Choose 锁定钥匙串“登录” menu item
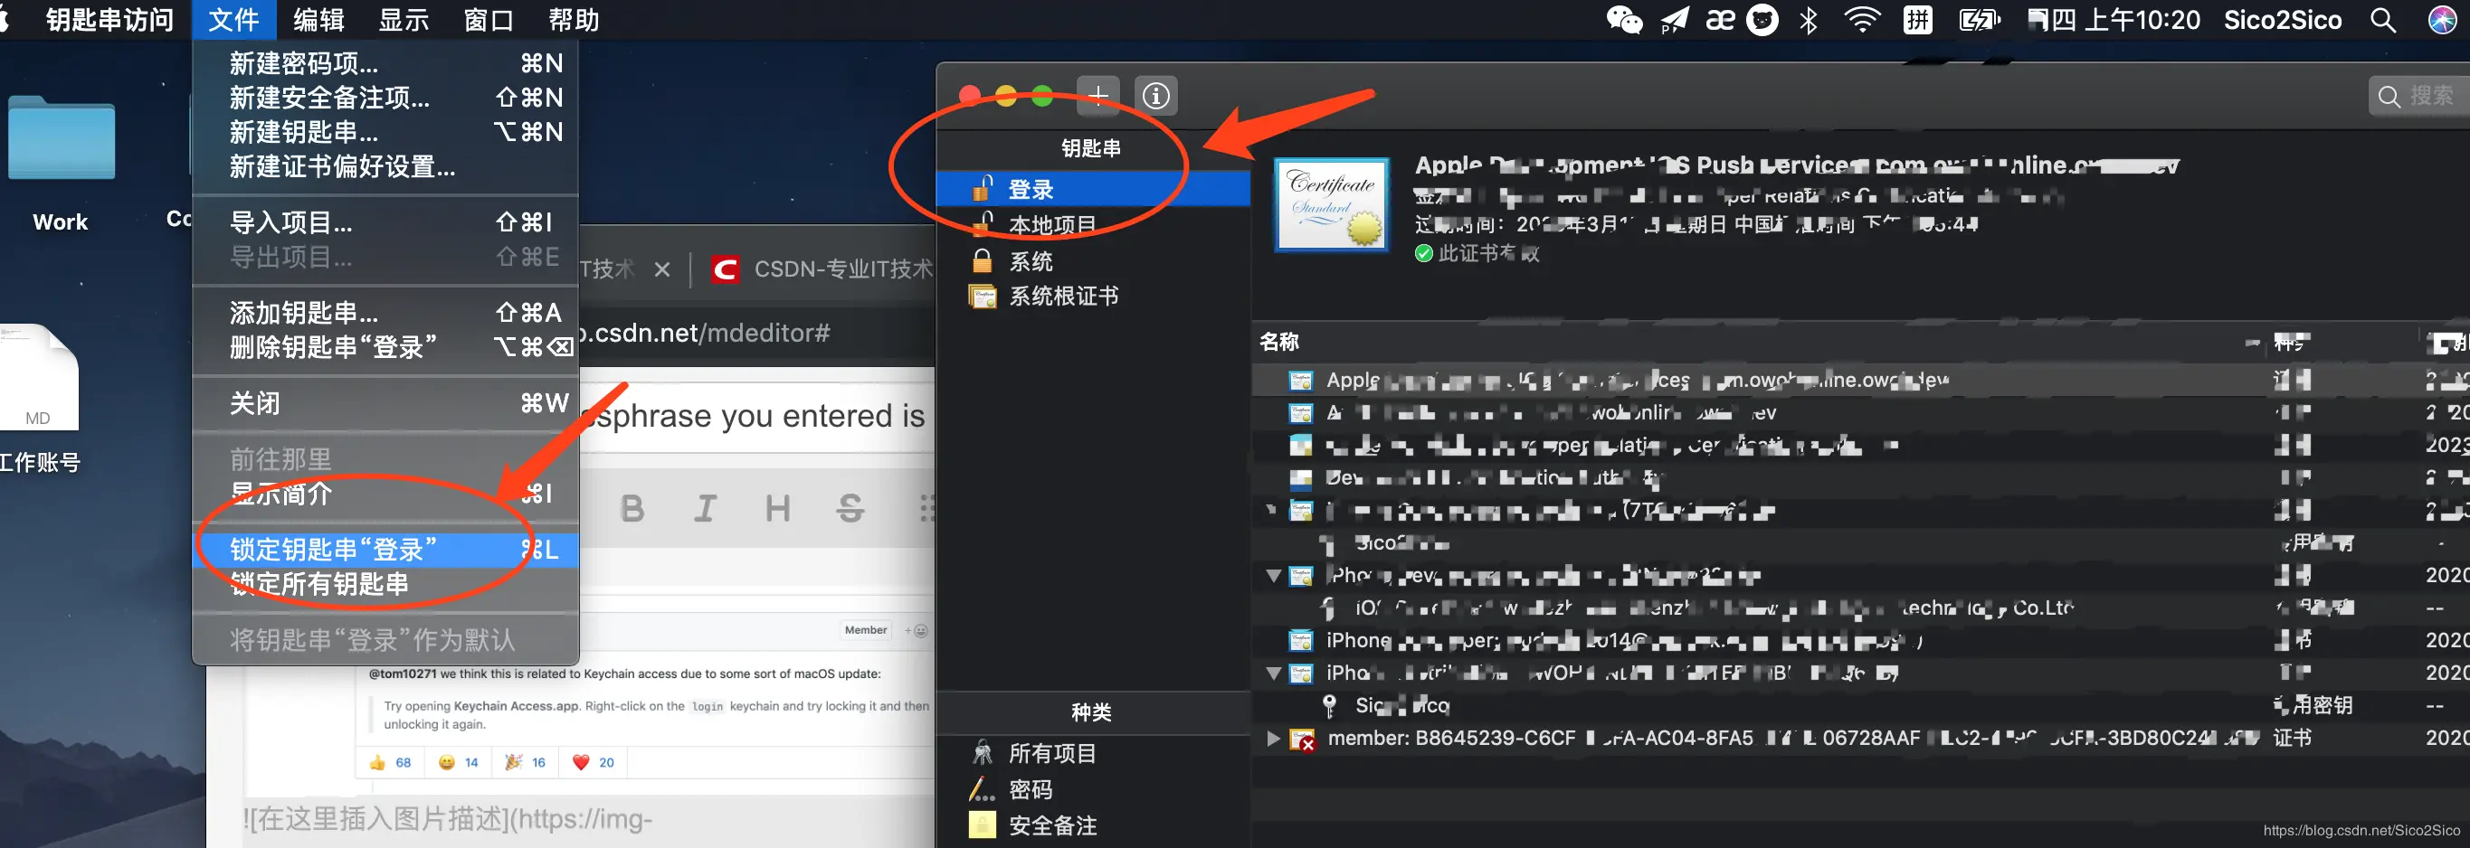This screenshot has width=2470, height=848. (385, 550)
